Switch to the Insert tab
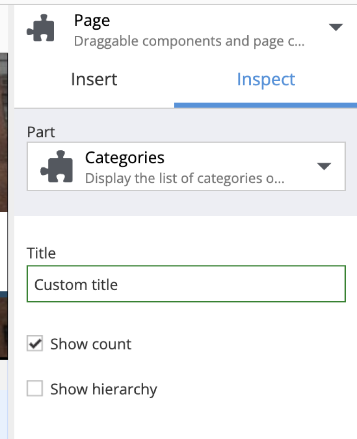 tap(94, 79)
